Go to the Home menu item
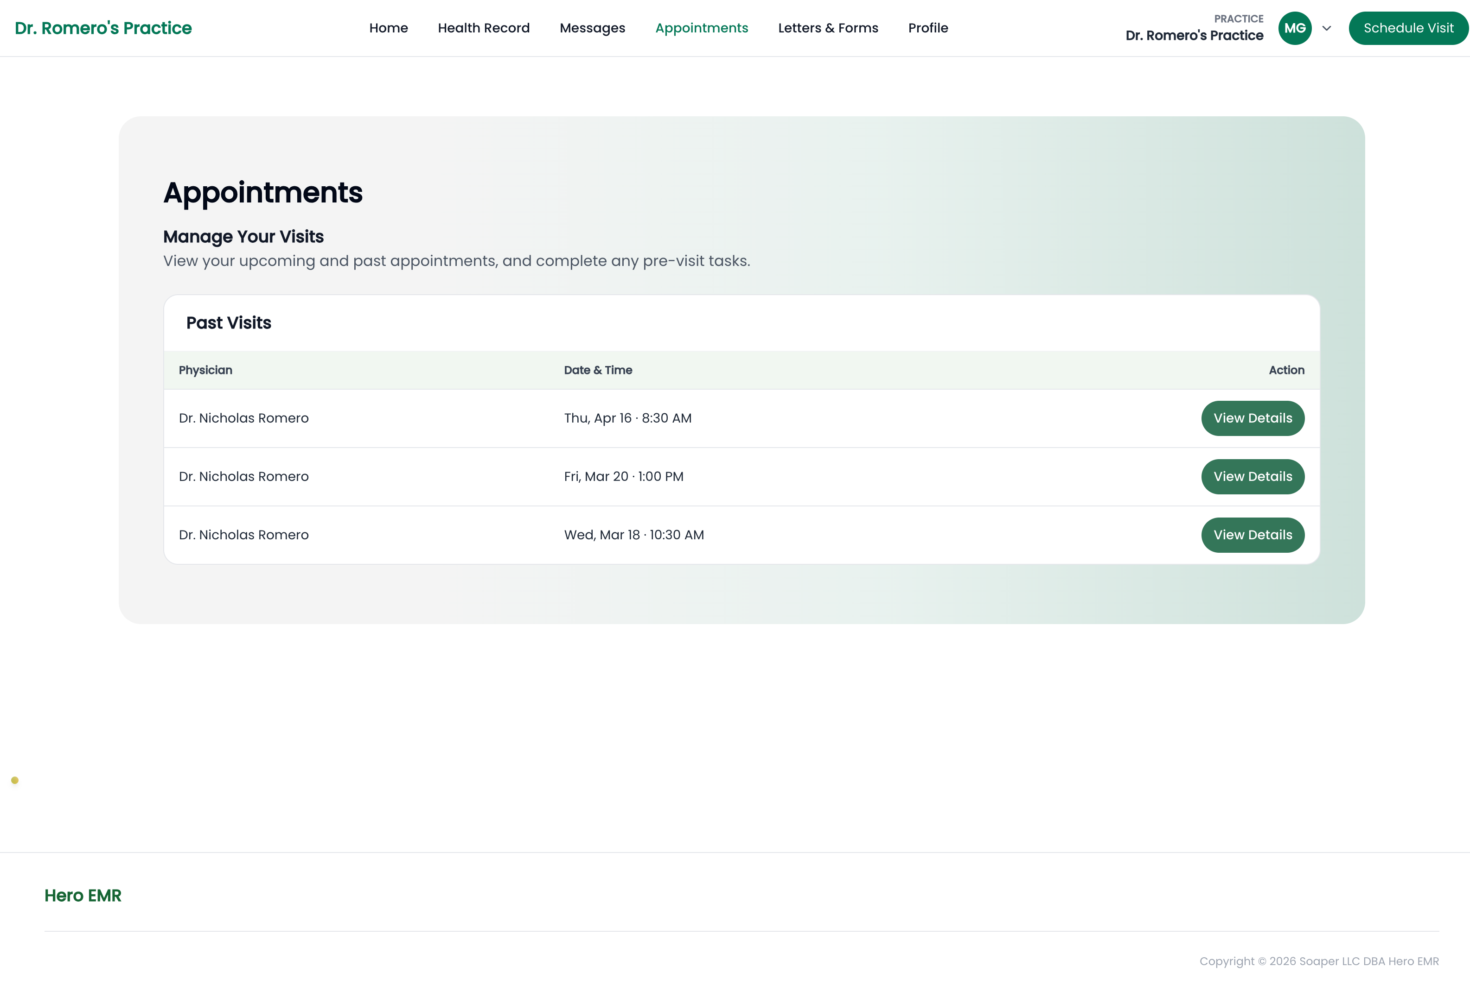Image resolution: width=1470 pixels, height=998 pixels. [389, 28]
